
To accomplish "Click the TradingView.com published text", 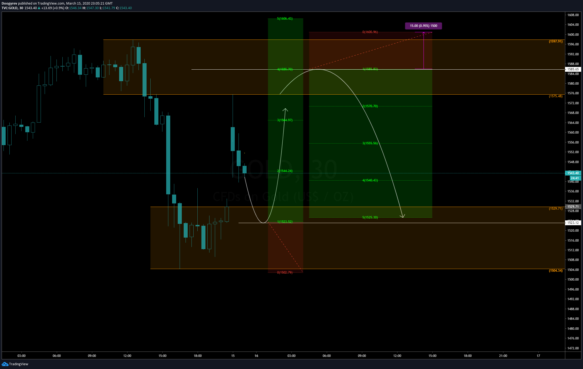I will click(51, 3).
